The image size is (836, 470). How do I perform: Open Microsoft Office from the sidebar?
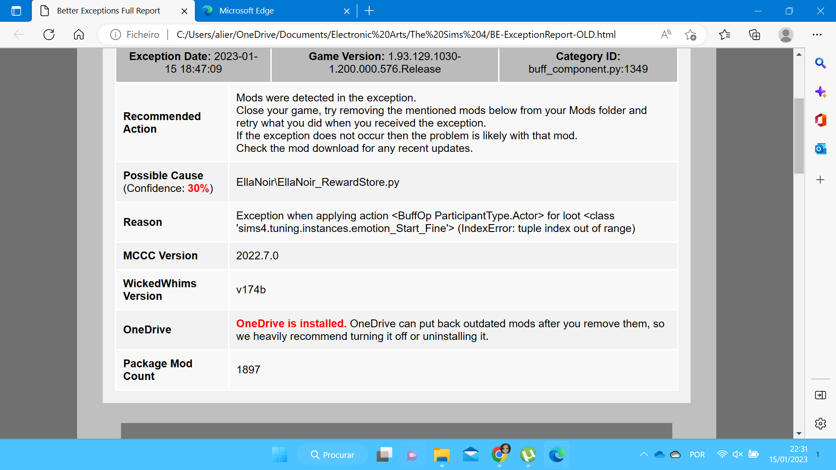point(820,120)
